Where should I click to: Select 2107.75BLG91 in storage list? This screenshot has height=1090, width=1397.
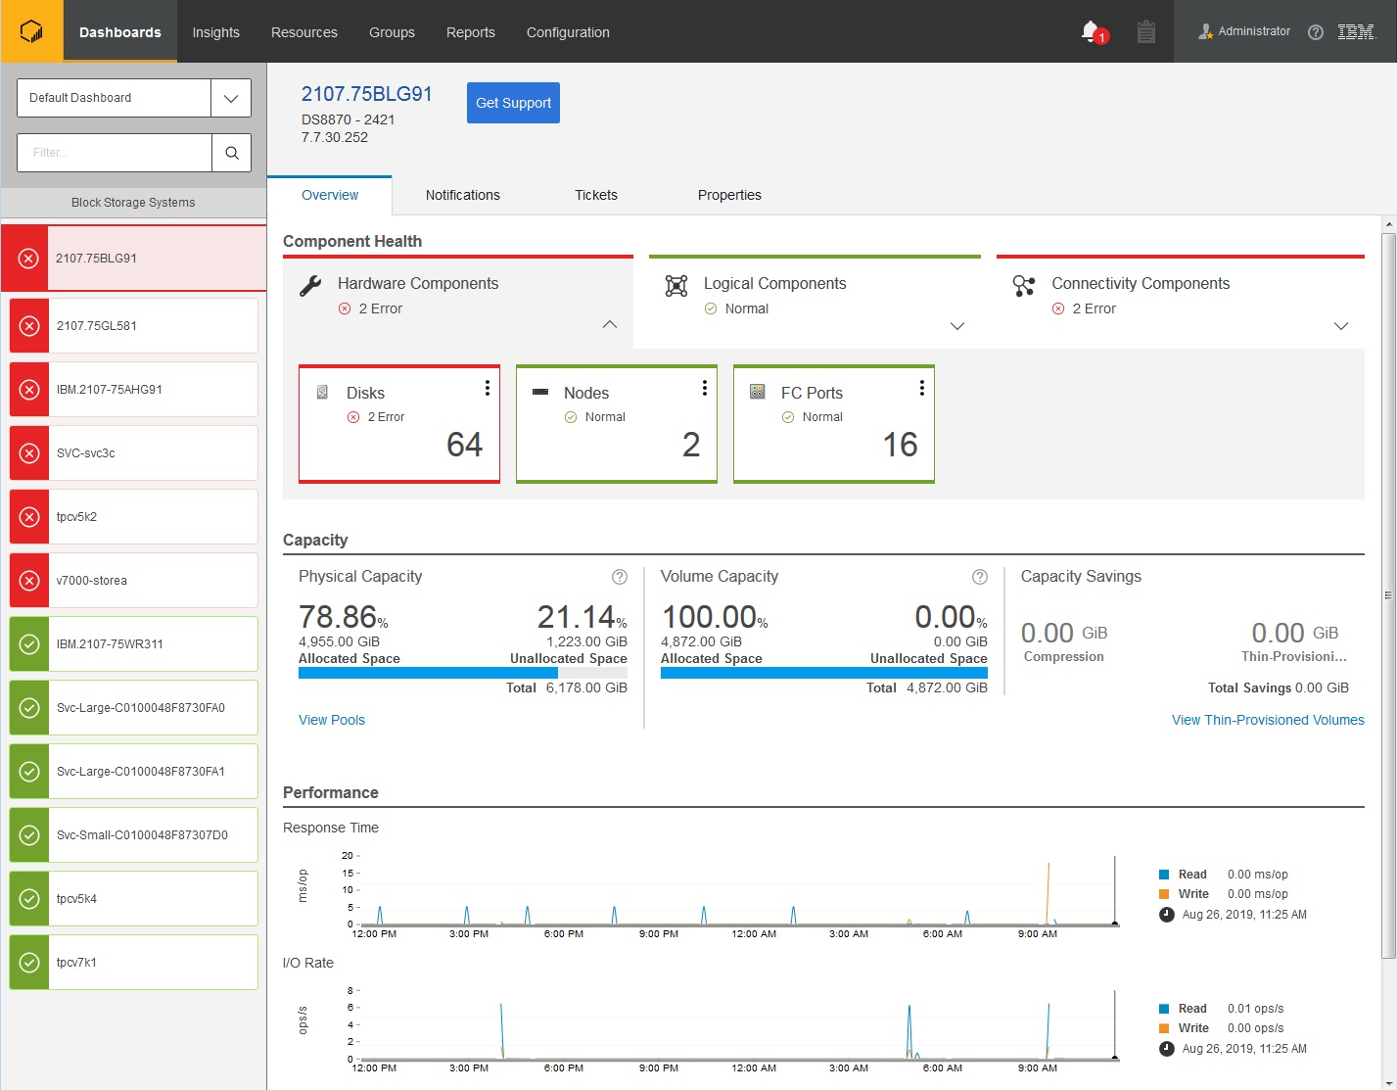pyautogui.click(x=133, y=259)
